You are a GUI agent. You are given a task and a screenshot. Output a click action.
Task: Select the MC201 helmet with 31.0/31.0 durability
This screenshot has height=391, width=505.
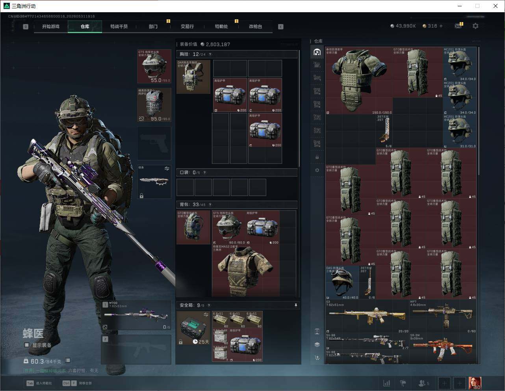point(460,131)
